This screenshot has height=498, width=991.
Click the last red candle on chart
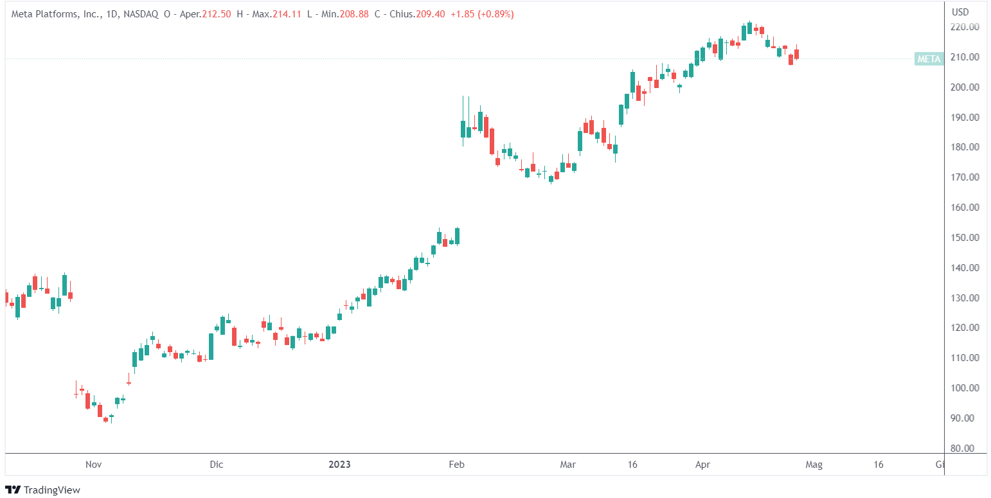796,54
